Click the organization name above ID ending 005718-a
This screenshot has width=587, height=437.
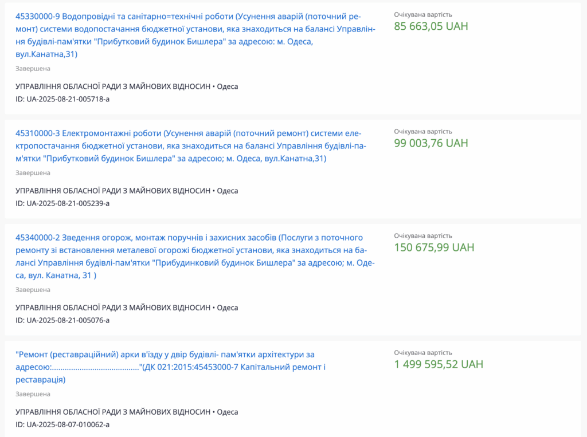click(x=113, y=86)
